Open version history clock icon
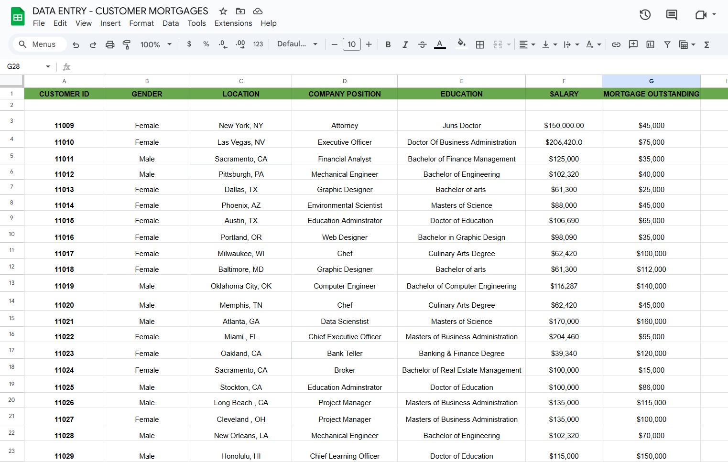Image resolution: width=728 pixels, height=462 pixels. tap(645, 15)
